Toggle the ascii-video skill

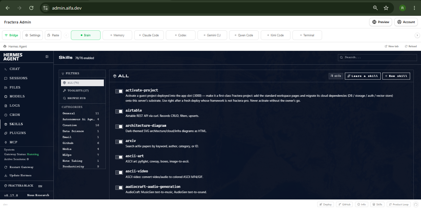[119, 172]
